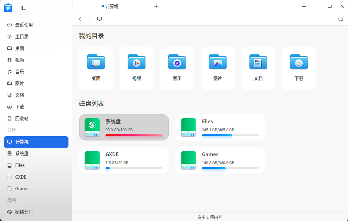Select 计算机 in the sidebar
The width and height of the screenshot is (348, 221).
[x=36, y=142]
